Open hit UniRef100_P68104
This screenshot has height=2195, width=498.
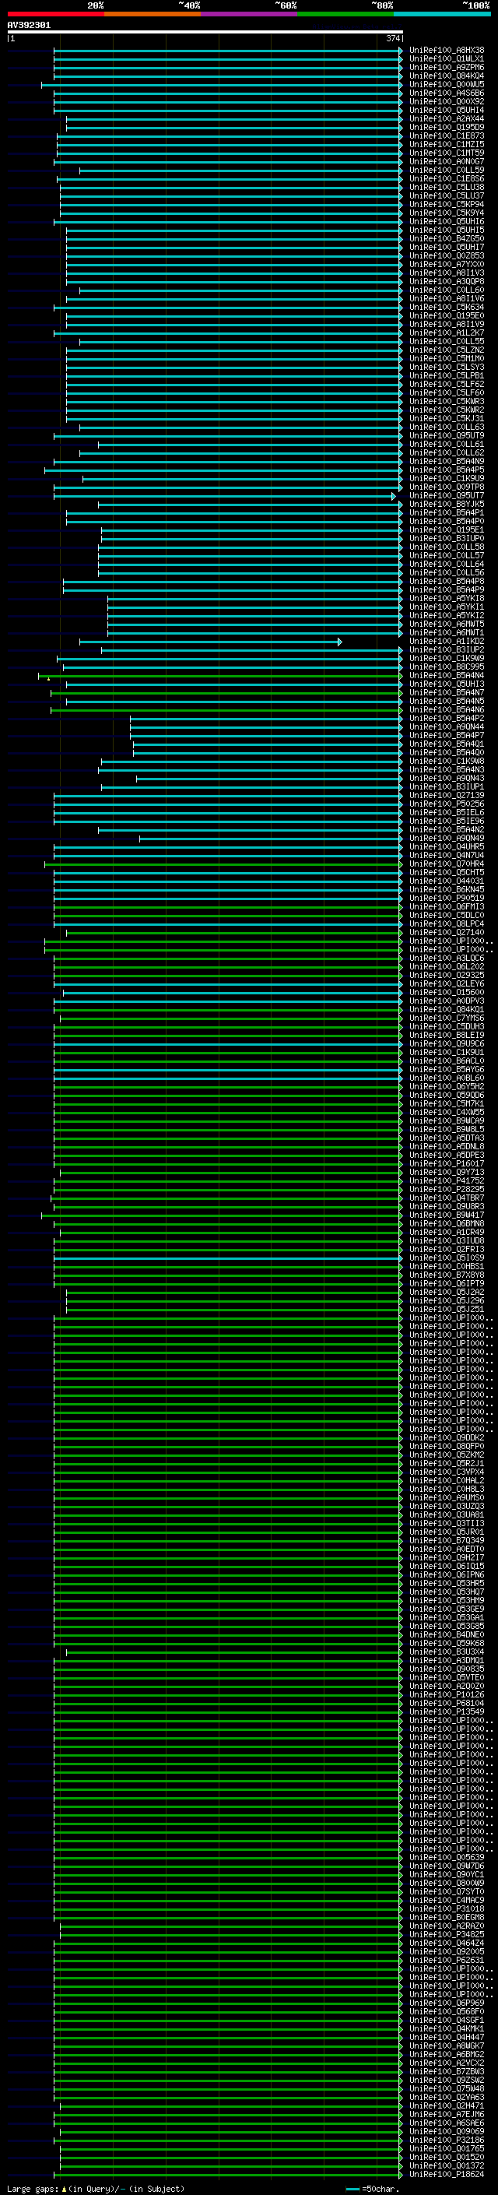446,1704
